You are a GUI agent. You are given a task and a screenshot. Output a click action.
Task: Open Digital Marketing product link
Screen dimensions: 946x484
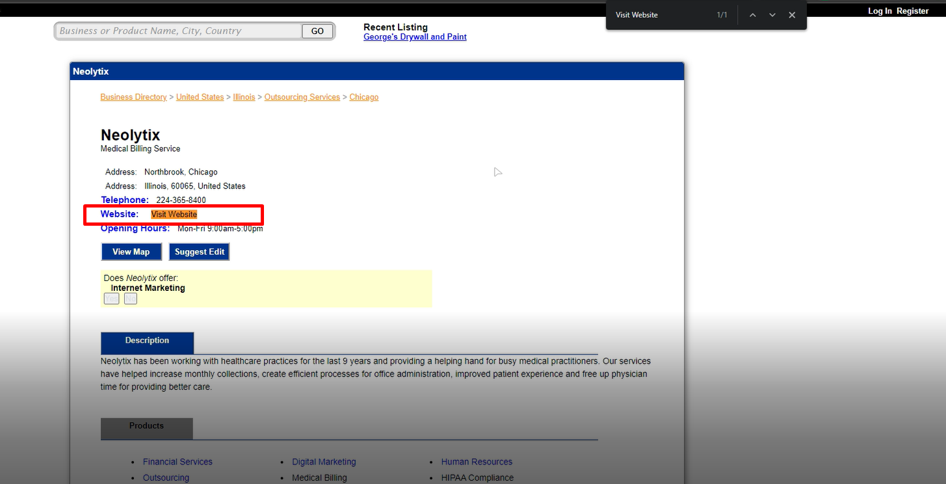[x=324, y=462]
